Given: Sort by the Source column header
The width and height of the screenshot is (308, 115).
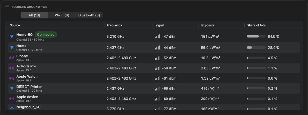Looking at the screenshot, I should coord(15,25).
